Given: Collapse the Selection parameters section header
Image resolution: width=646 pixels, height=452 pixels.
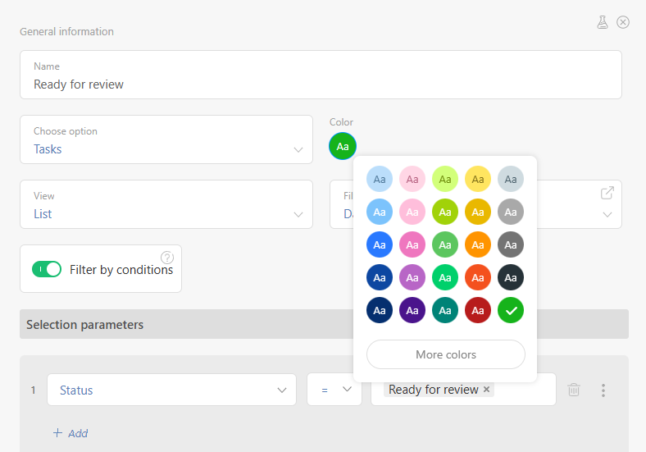Looking at the screenshot, I should tap(324, 325).
